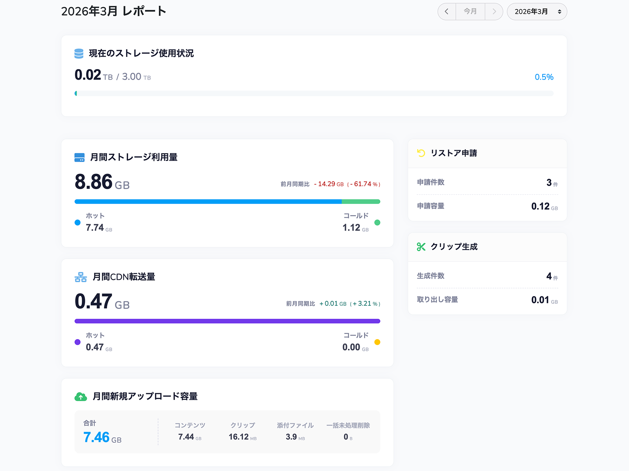
Task: Click the scissors icon beside クリップ生成
Action: [421, 247]
